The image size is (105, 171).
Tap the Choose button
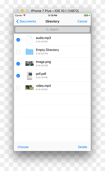pyautogui.click(x=23, y=147)
